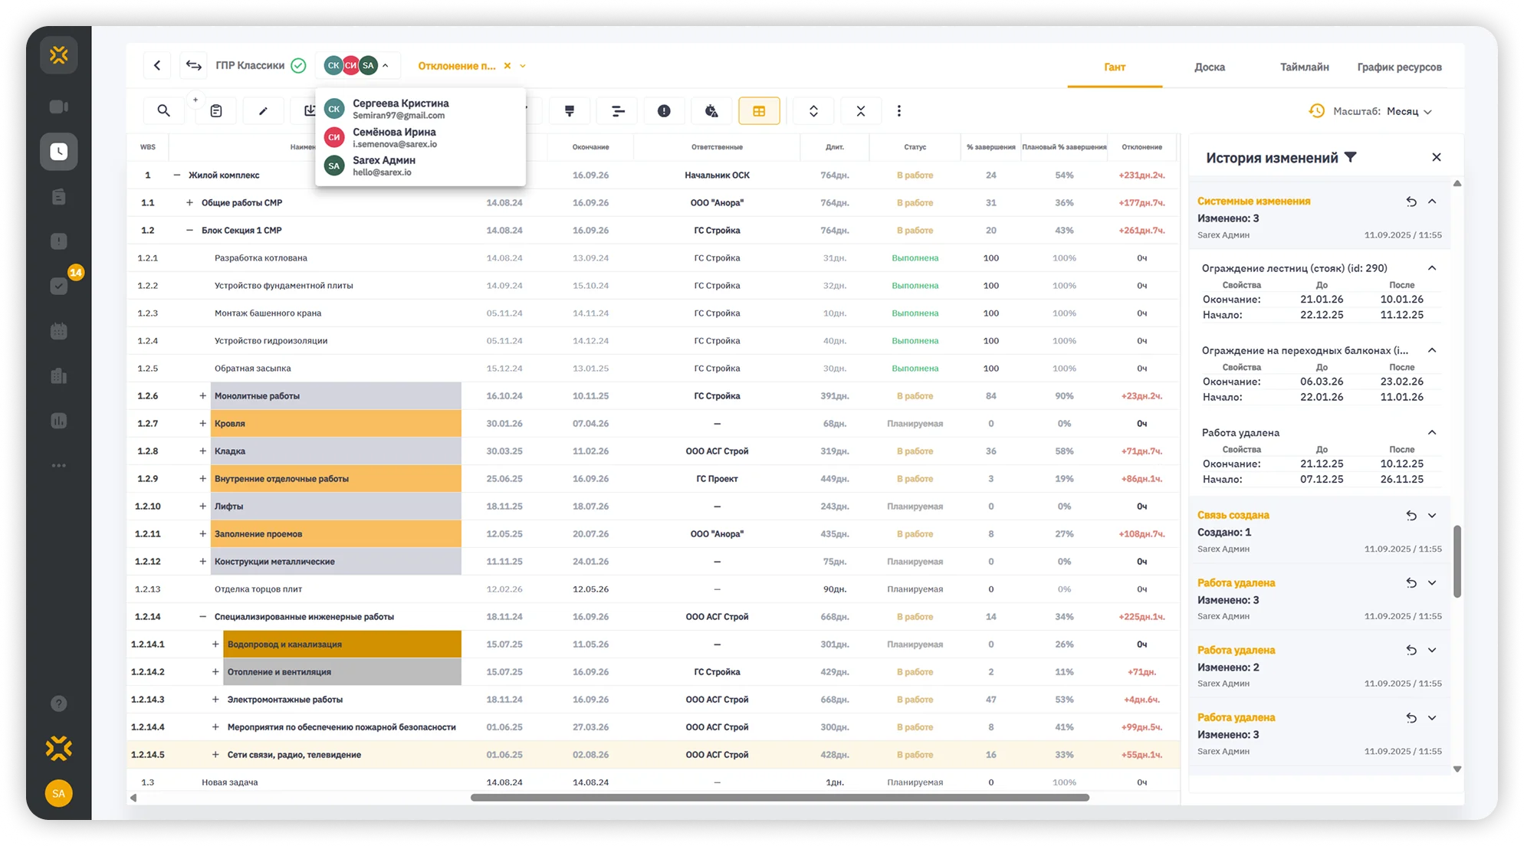Collapse the Жилой комплекс row
This screenshot has height=846, width=1524.
pyautogui.click(x=176, y=175)
